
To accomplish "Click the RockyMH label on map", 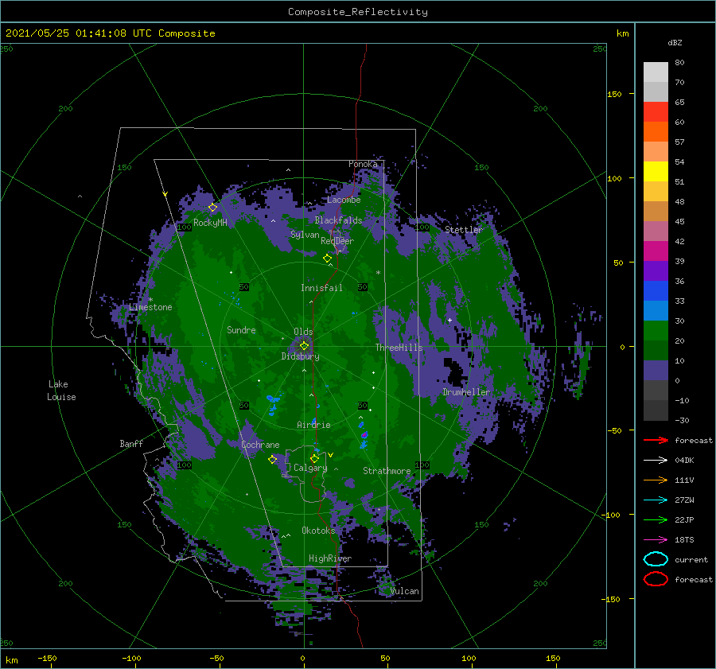I will (x=210, y=223).
